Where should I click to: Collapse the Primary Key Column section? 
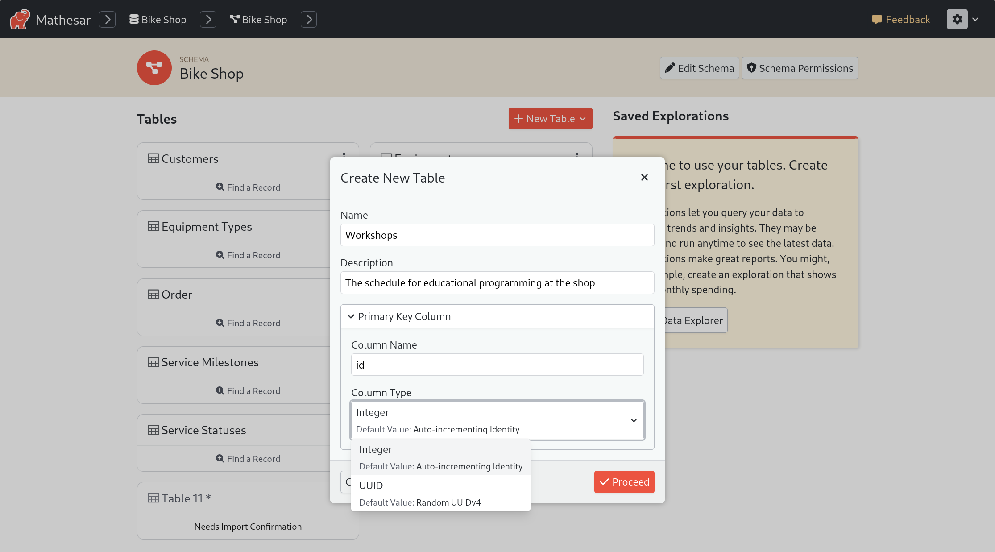tap(351, 316)
